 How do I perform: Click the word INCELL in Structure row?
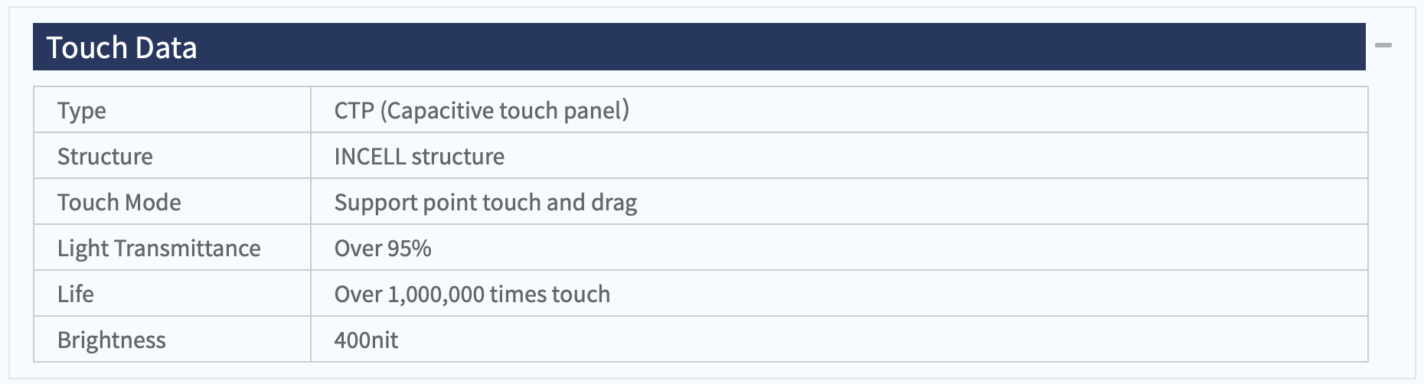370,156
